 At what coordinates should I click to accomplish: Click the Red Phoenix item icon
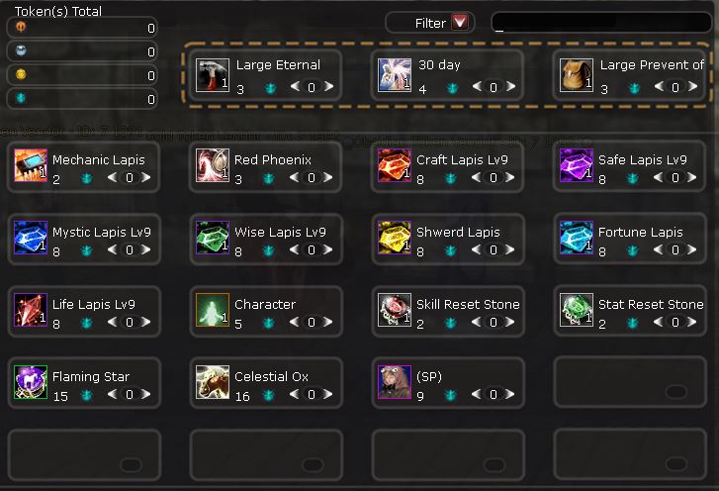click(213, 165)
